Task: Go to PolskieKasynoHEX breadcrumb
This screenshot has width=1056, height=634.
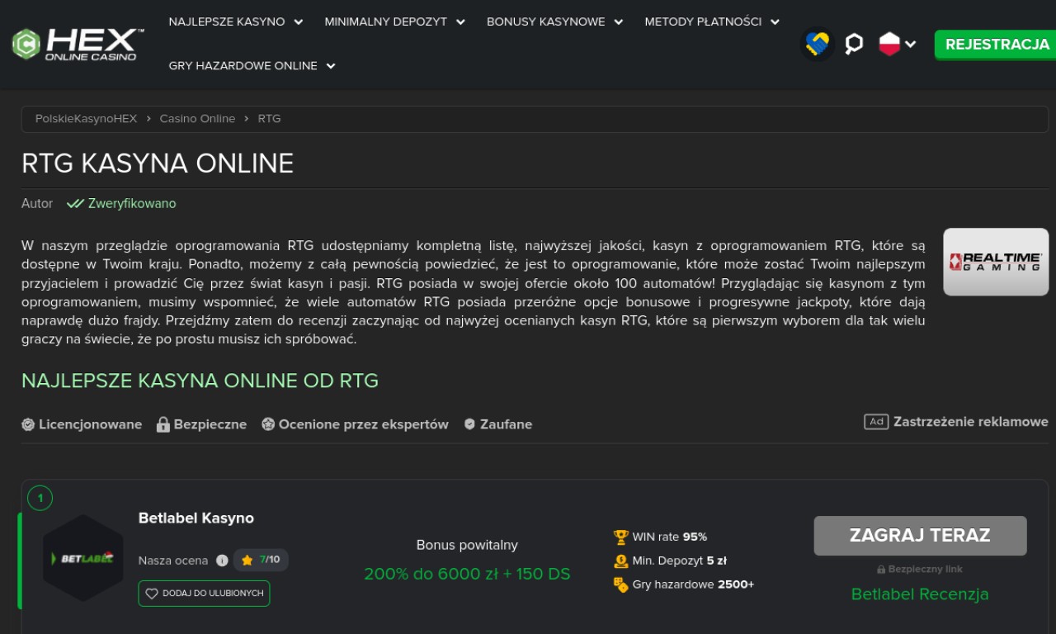Action: 86,119
